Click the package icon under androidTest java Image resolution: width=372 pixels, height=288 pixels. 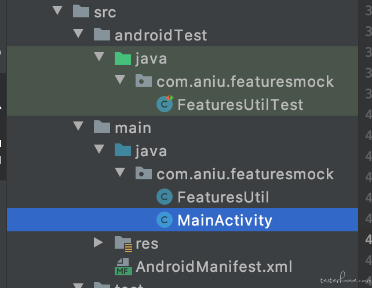point(144,80)
